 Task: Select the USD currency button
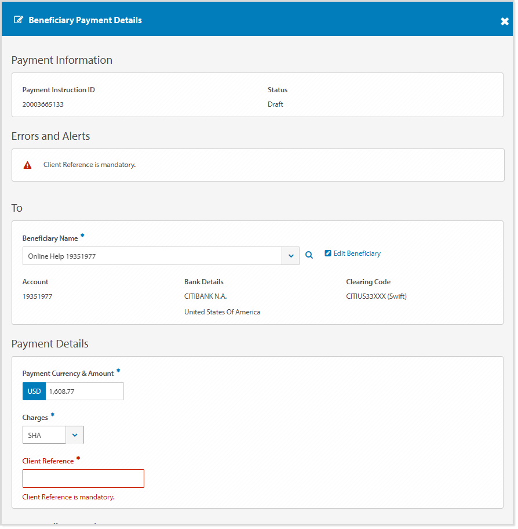point(34,392)
